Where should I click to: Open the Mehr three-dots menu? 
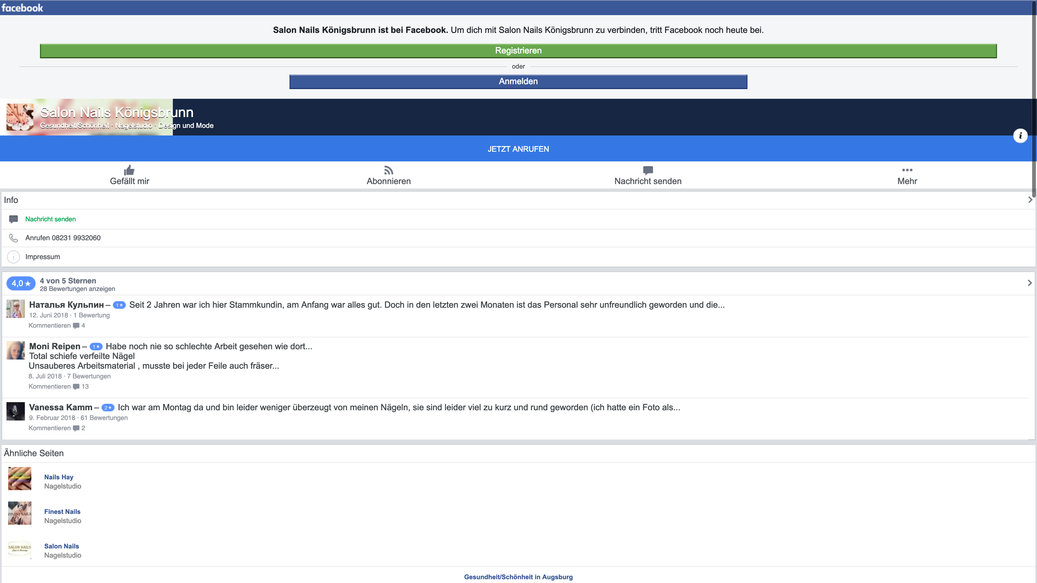click(x=907, y=170)
